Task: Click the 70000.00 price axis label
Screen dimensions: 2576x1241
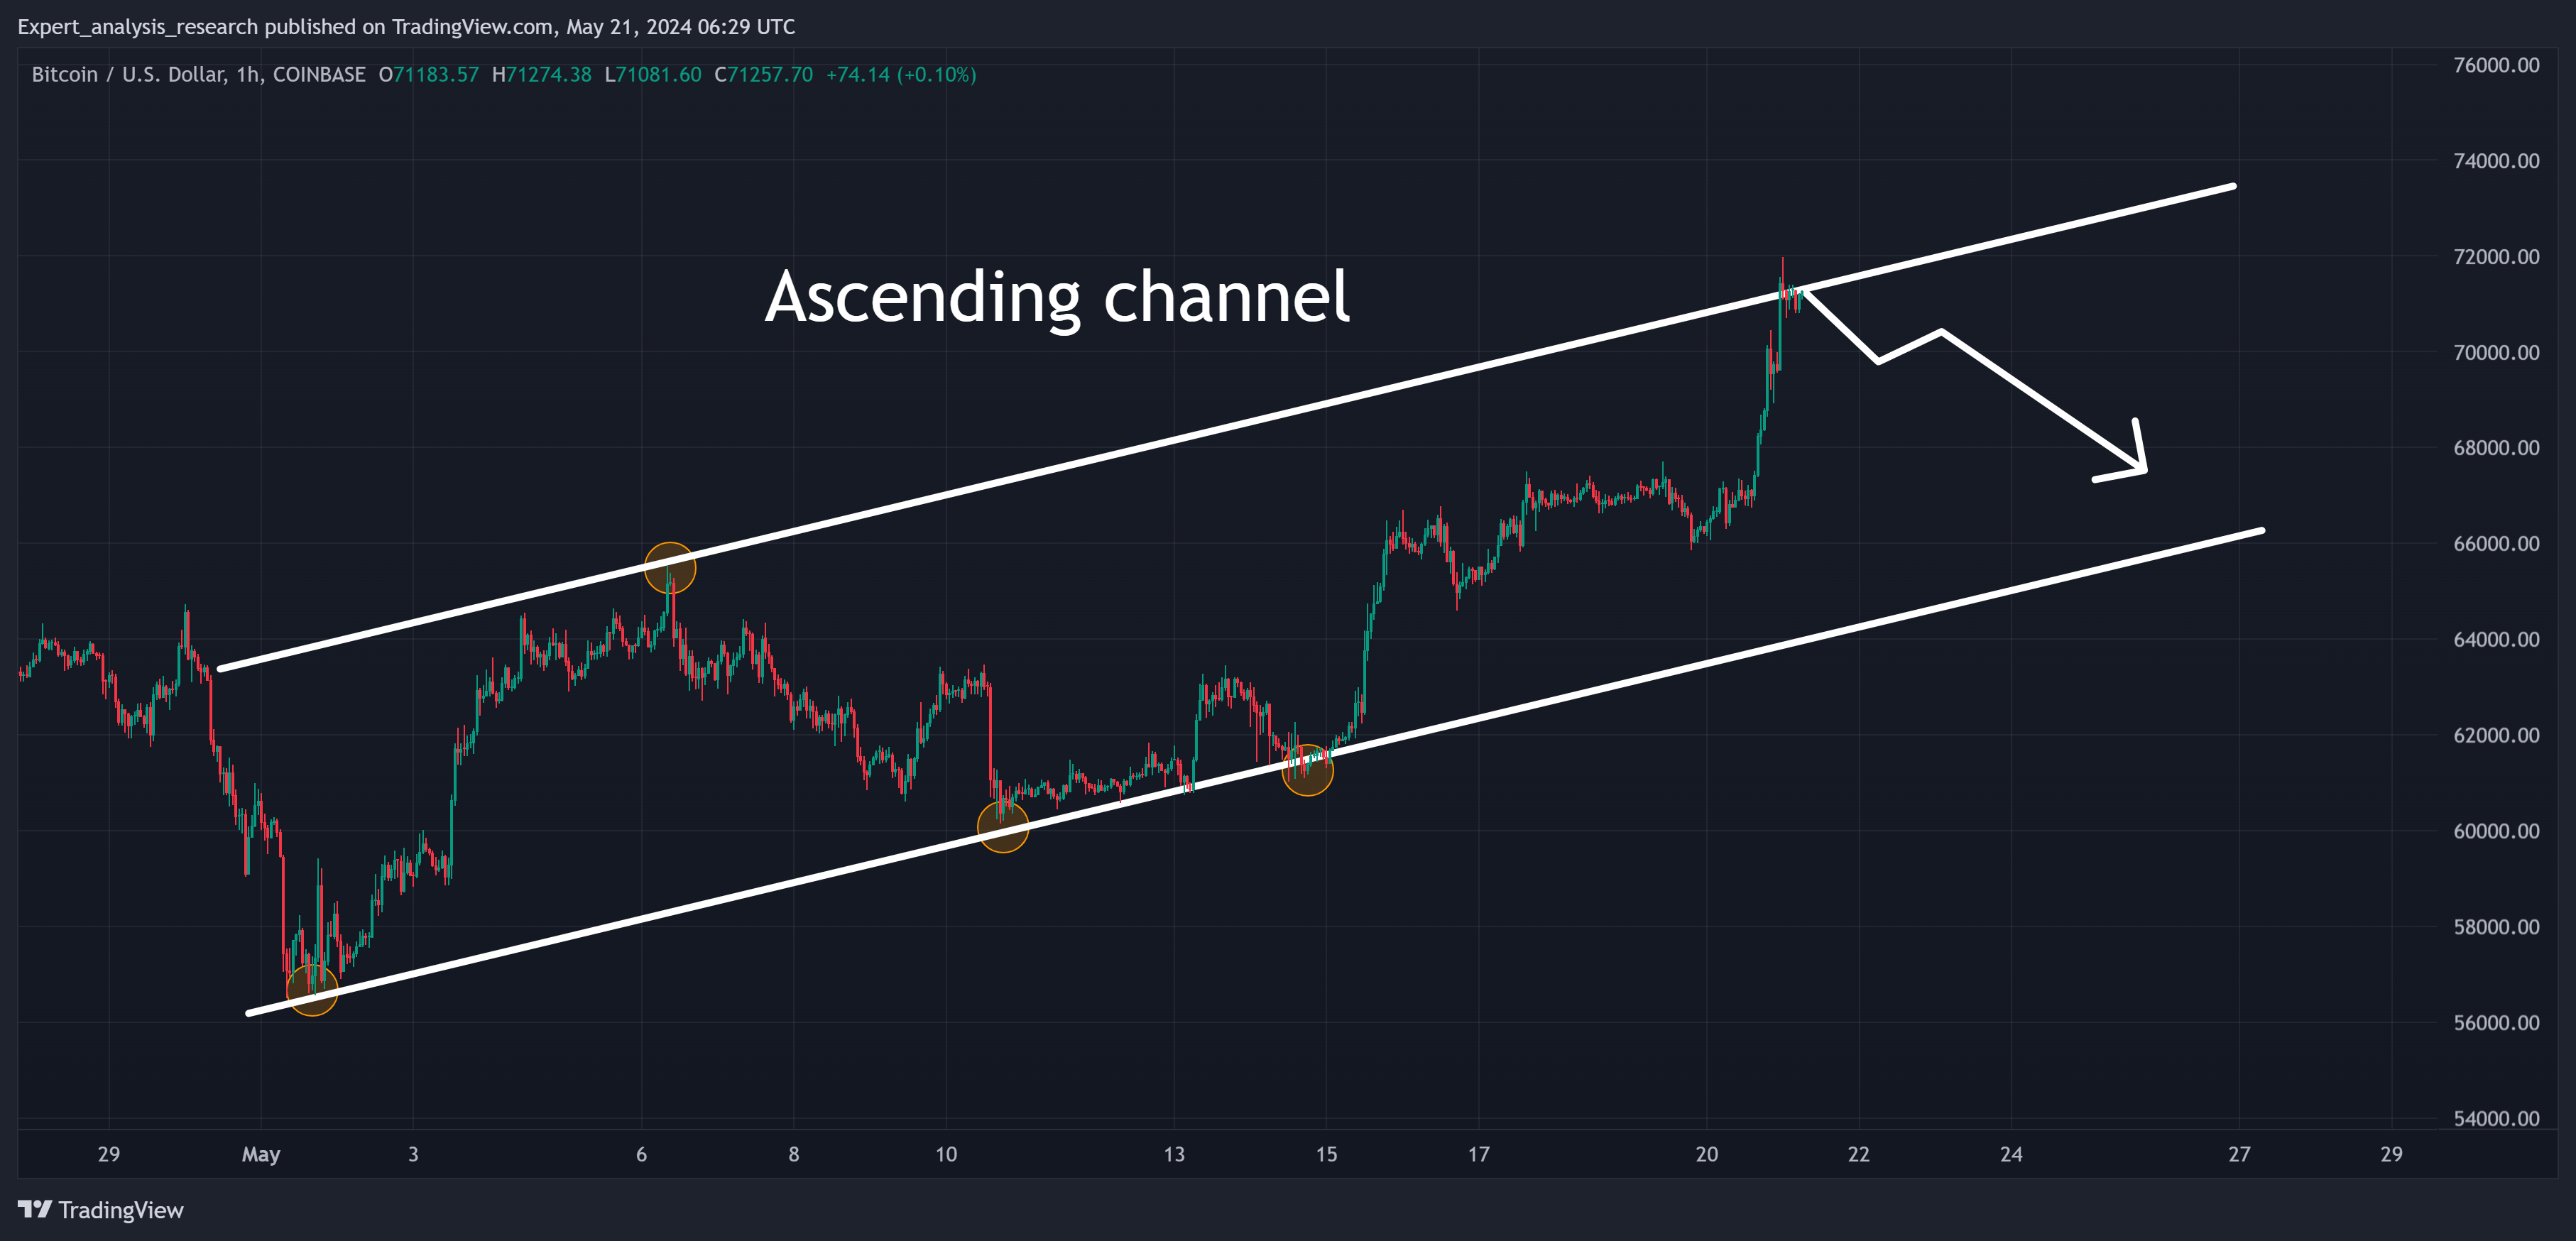Action: pyautogui.click(x=2496, y=352)
